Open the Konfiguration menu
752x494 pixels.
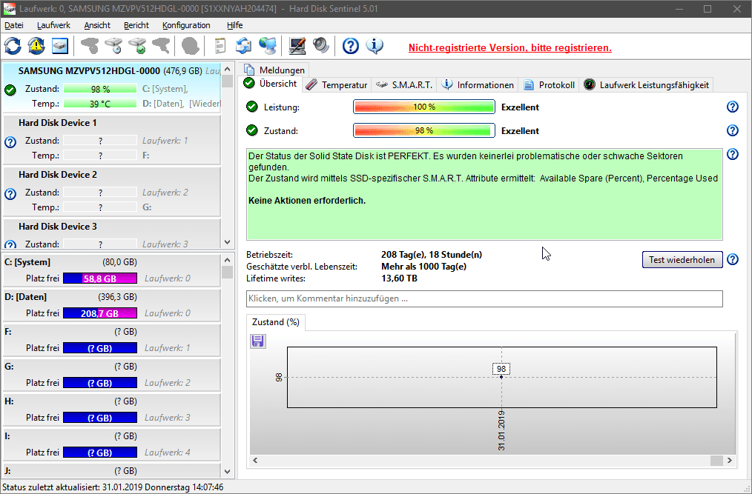[186, 25]
